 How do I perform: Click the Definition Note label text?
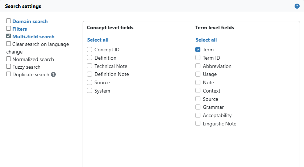click(x=112, y=74)
